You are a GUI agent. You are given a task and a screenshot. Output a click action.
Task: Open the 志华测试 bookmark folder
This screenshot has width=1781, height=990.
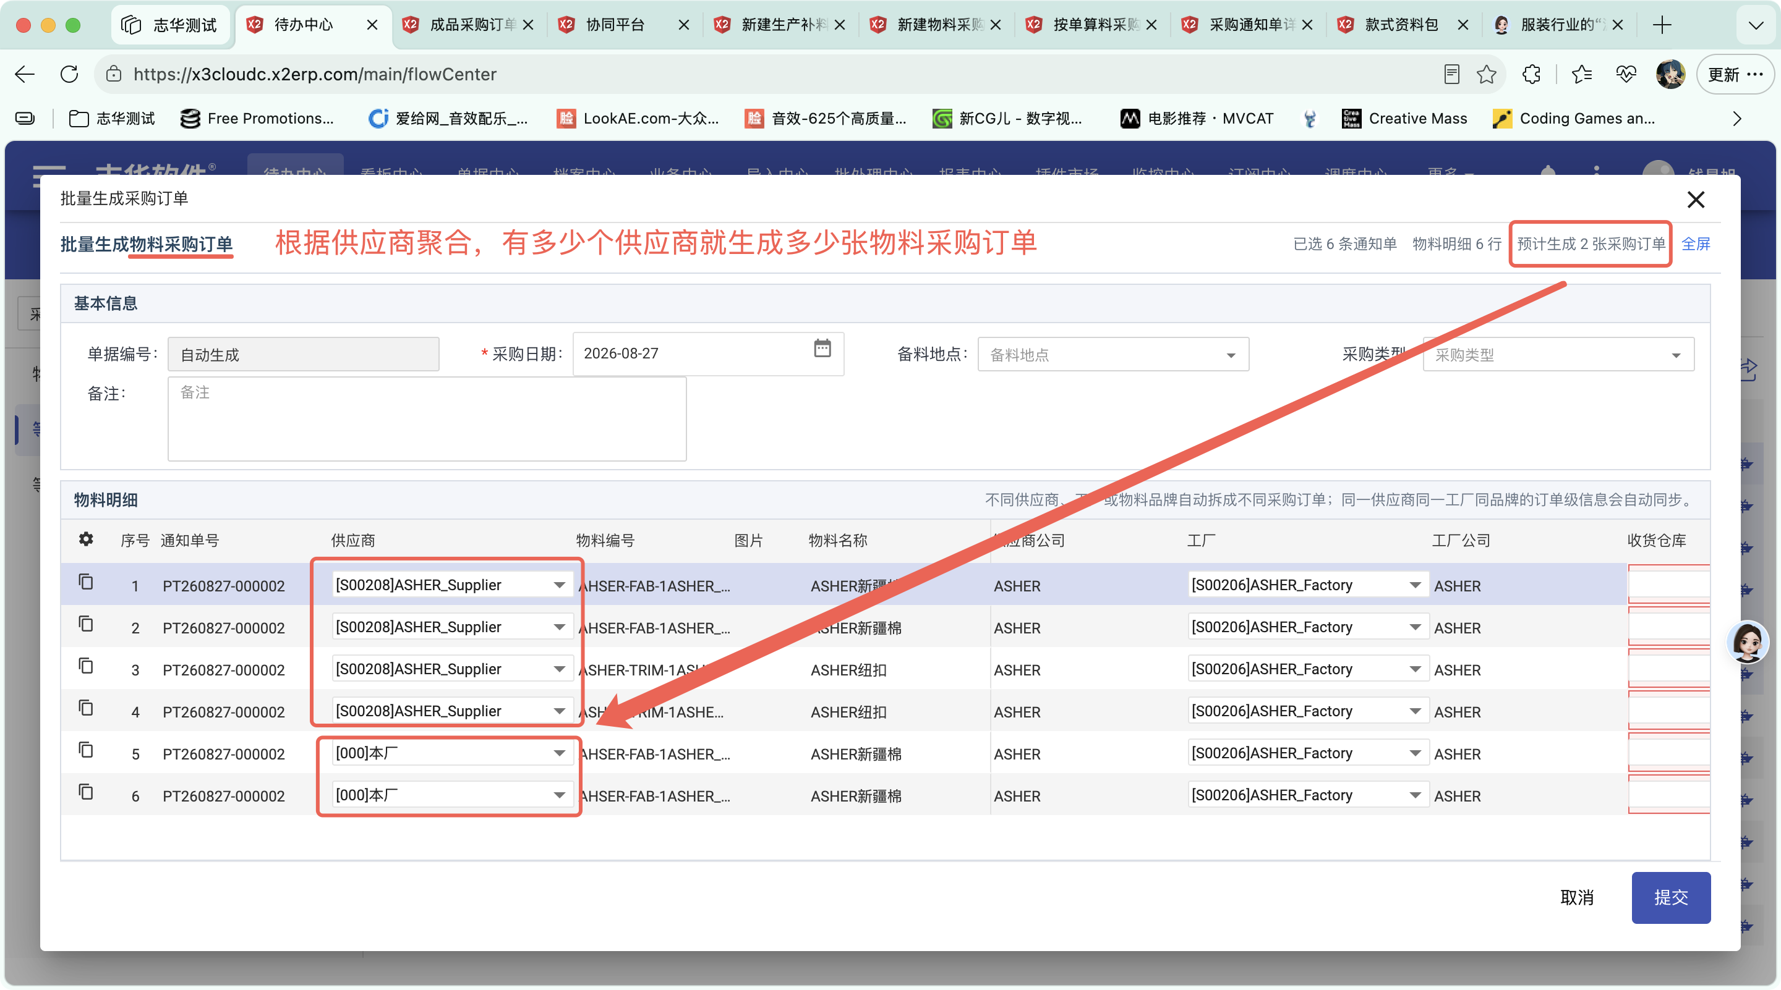(x=112, y=119)
